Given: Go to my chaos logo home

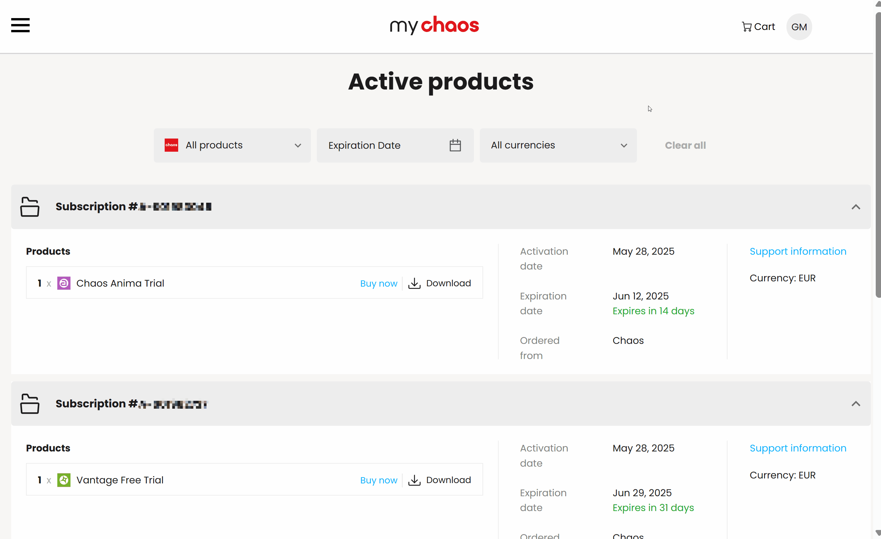Looking at the screenshot, I should pos(434,25).
